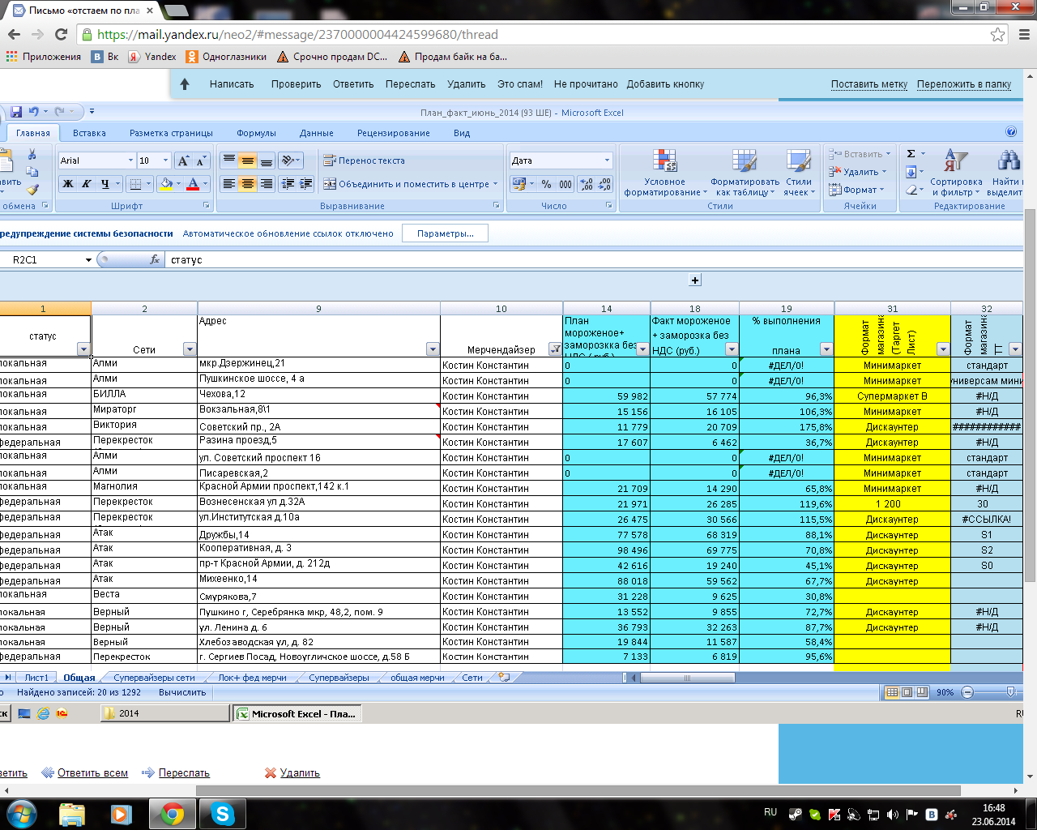This screenshot has height=830, width=1037.
Task: Open filter dropdown for Адрес column
Action: click(x=433, y=349)
